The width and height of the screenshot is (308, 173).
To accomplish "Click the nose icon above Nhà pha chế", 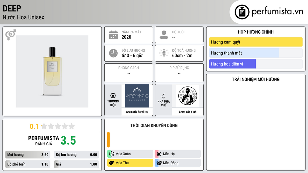I will click(163, 96).
